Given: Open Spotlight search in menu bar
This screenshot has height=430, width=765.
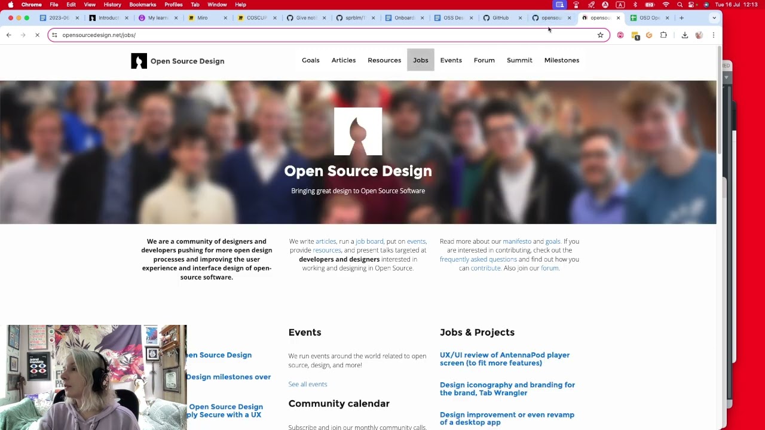Looking at the screenshot, I should point(680,5).
